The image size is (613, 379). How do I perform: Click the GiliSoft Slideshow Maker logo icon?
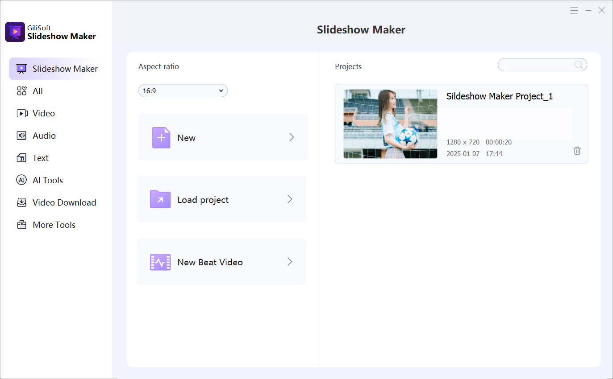[15, 32]
